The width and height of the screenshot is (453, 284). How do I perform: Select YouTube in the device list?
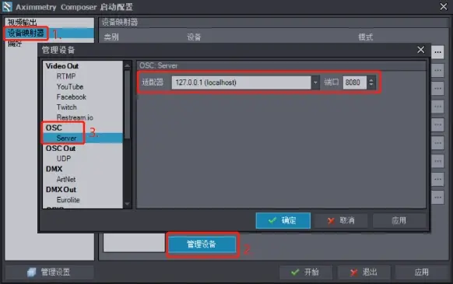tap(69, 86)
